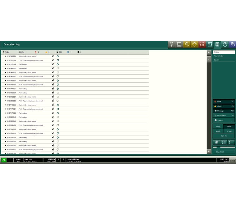The height and width of the screenshot is (205, 236).
Task: Click the wrench service icon
Action: 187,44
